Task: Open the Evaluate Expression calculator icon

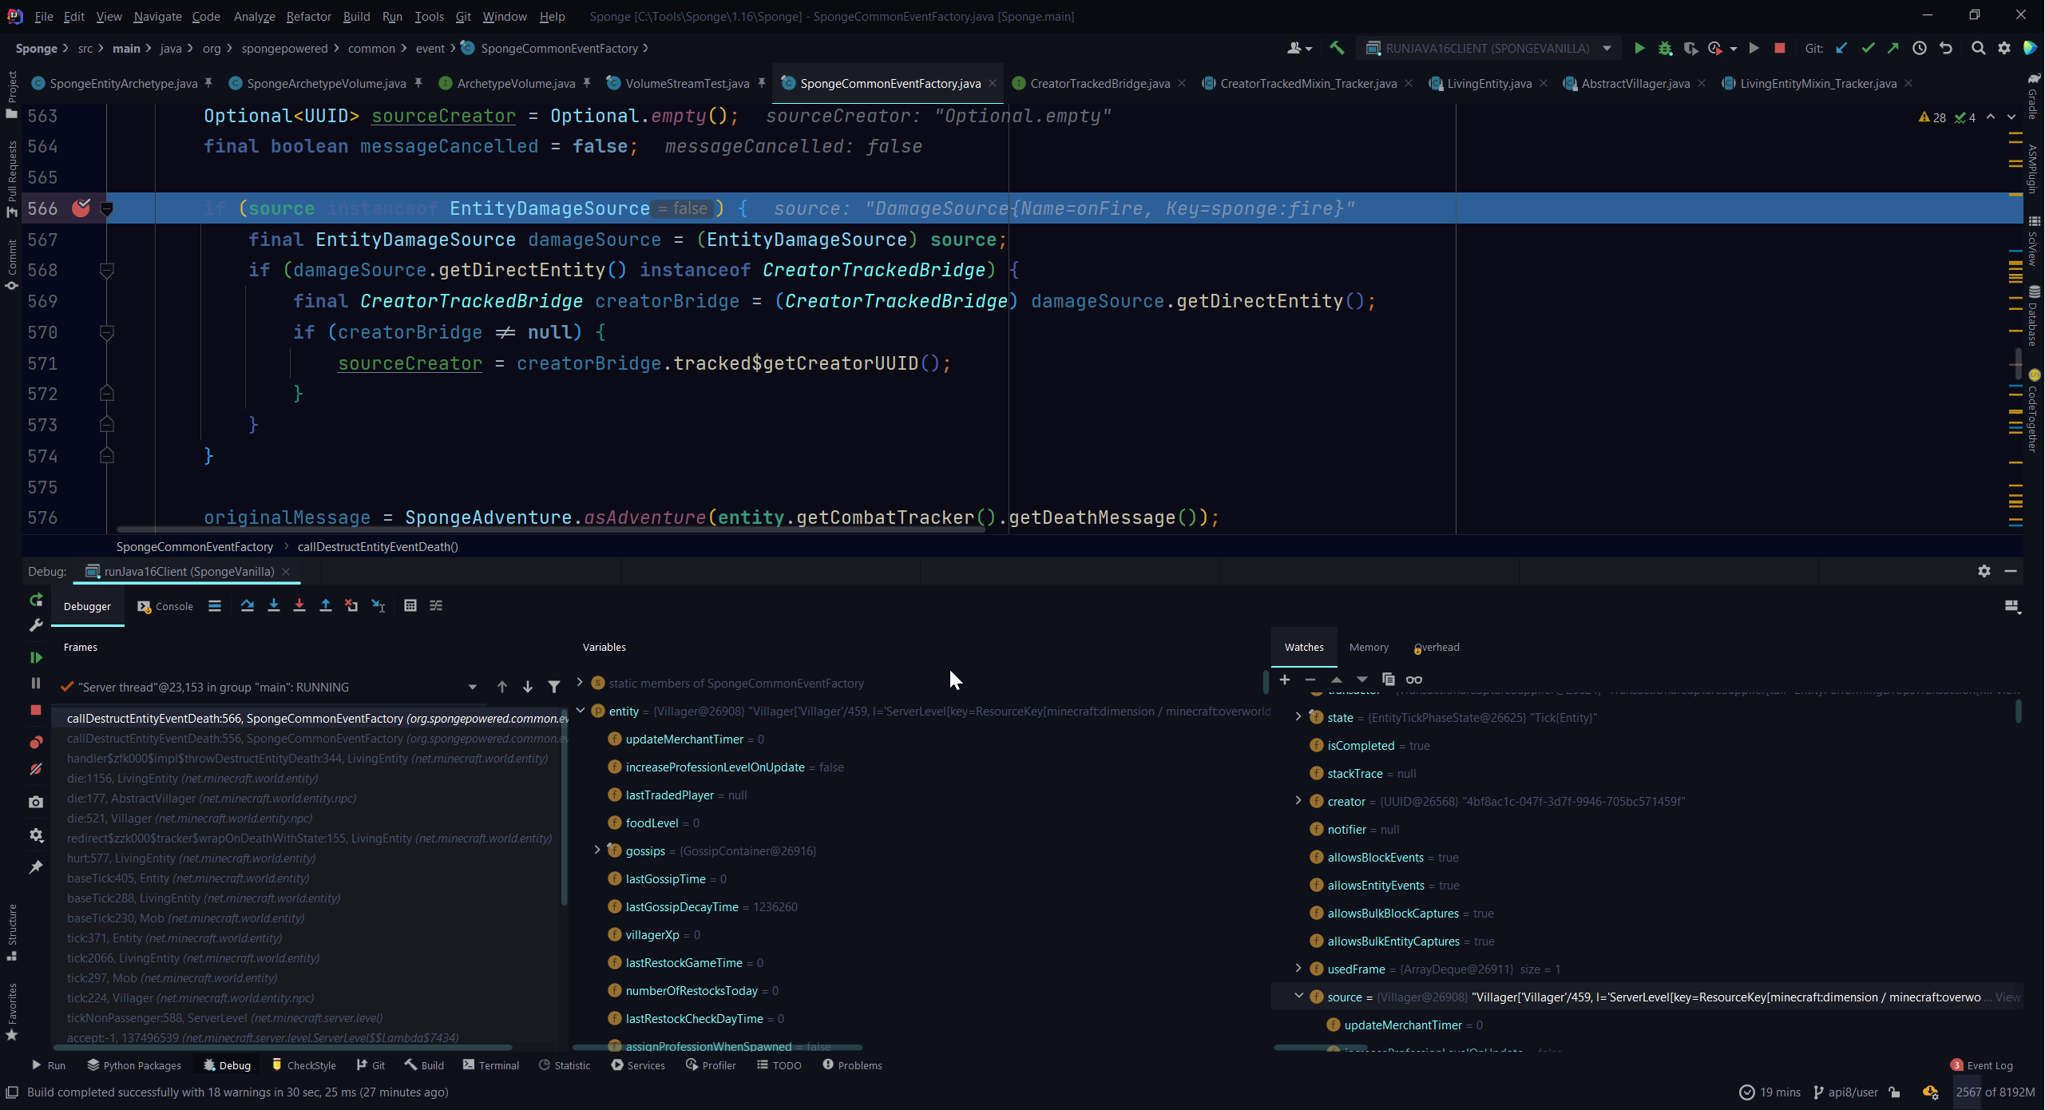Action: [x=410, y=606]
